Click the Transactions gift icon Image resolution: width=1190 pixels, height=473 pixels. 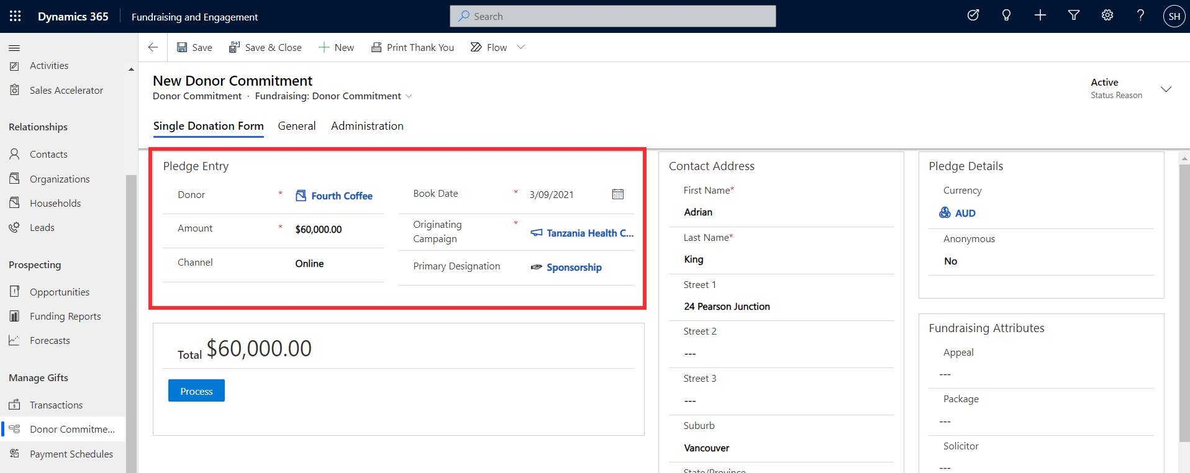click(14, 405)
